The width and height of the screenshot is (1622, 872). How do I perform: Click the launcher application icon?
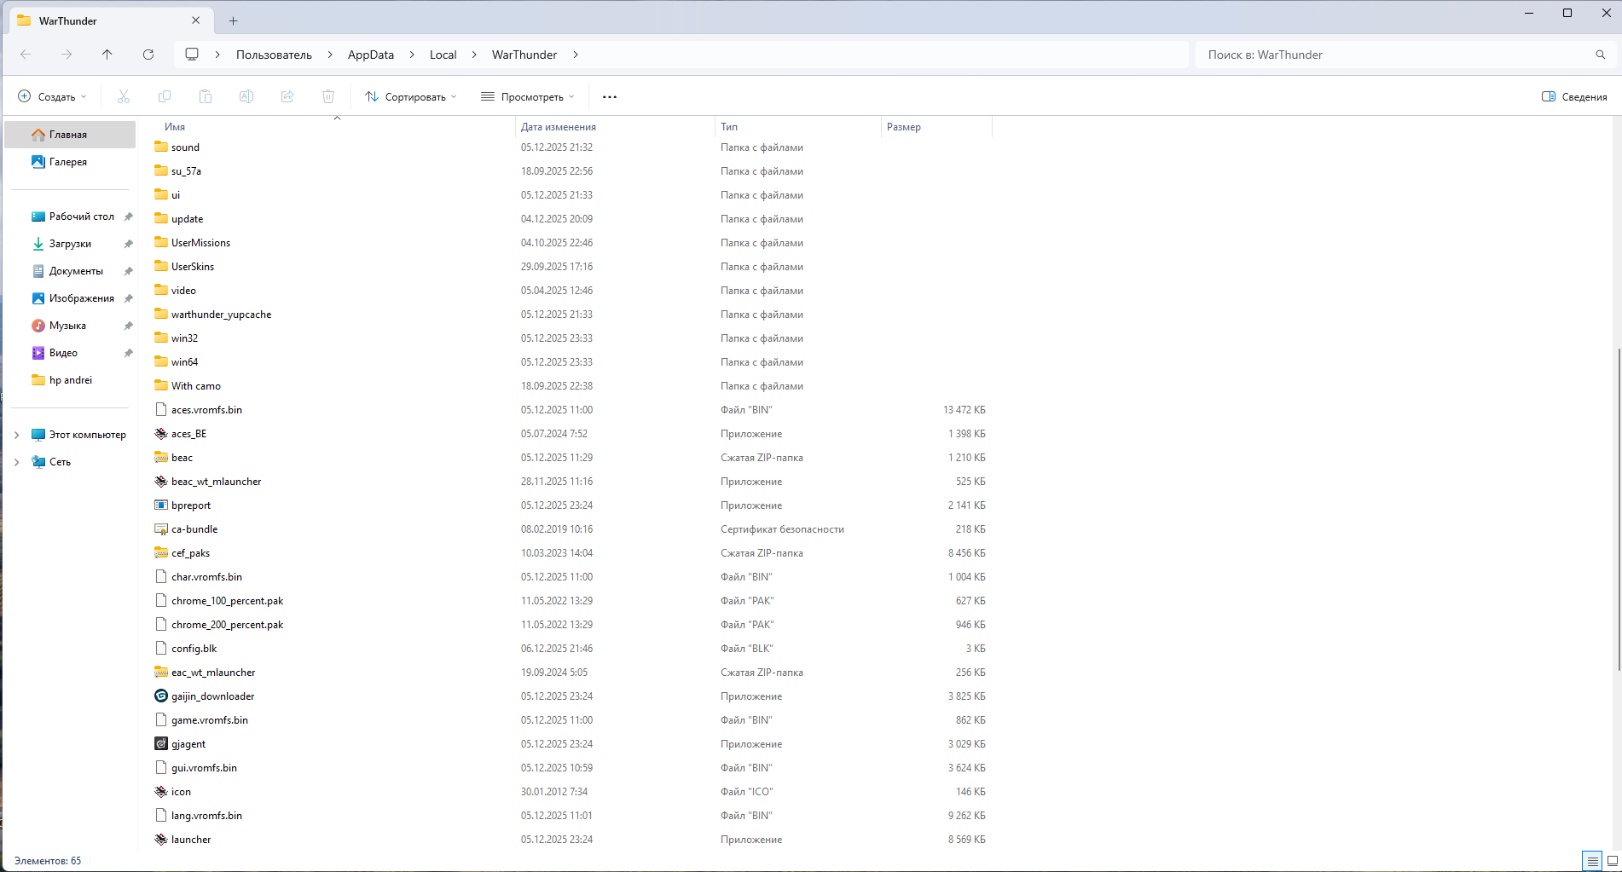[161, 840]
